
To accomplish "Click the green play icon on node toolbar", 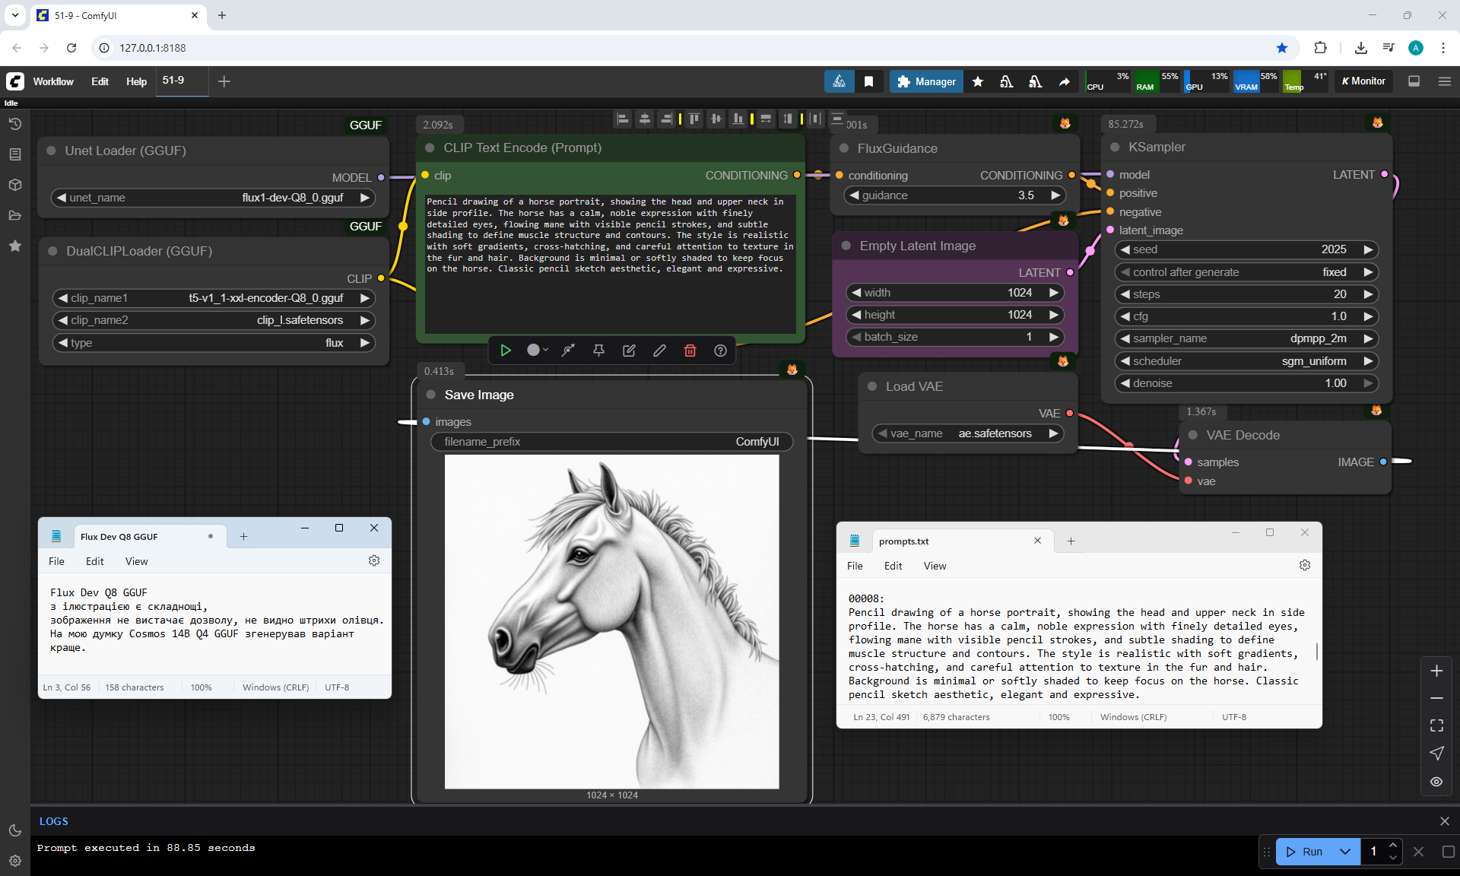I will [506, 351].
